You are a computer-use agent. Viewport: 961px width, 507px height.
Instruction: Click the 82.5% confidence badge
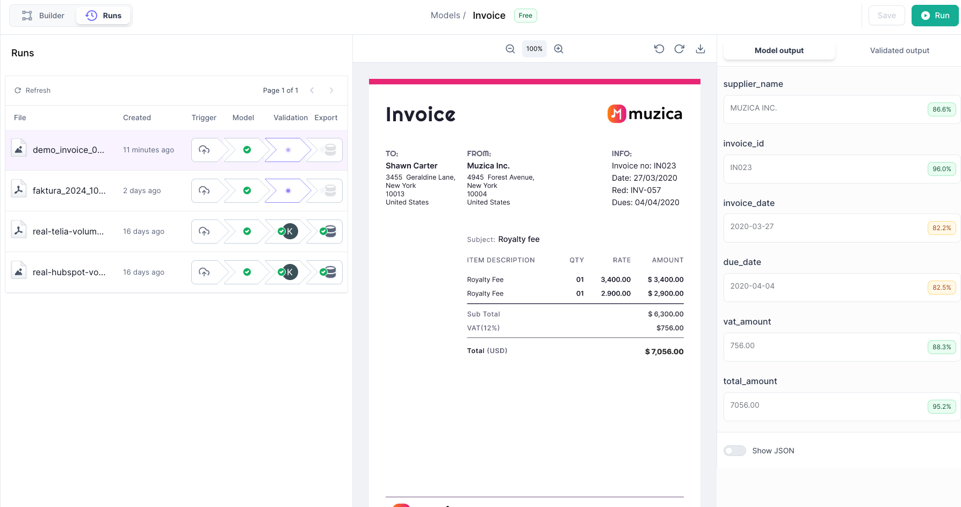click(942, 288)
